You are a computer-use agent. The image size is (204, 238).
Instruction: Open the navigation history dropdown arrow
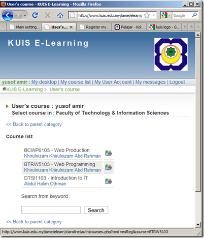(x=25, y=15)
